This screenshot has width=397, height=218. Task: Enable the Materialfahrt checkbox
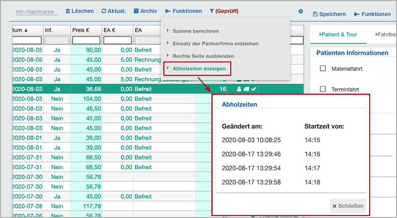coord(323,68)
